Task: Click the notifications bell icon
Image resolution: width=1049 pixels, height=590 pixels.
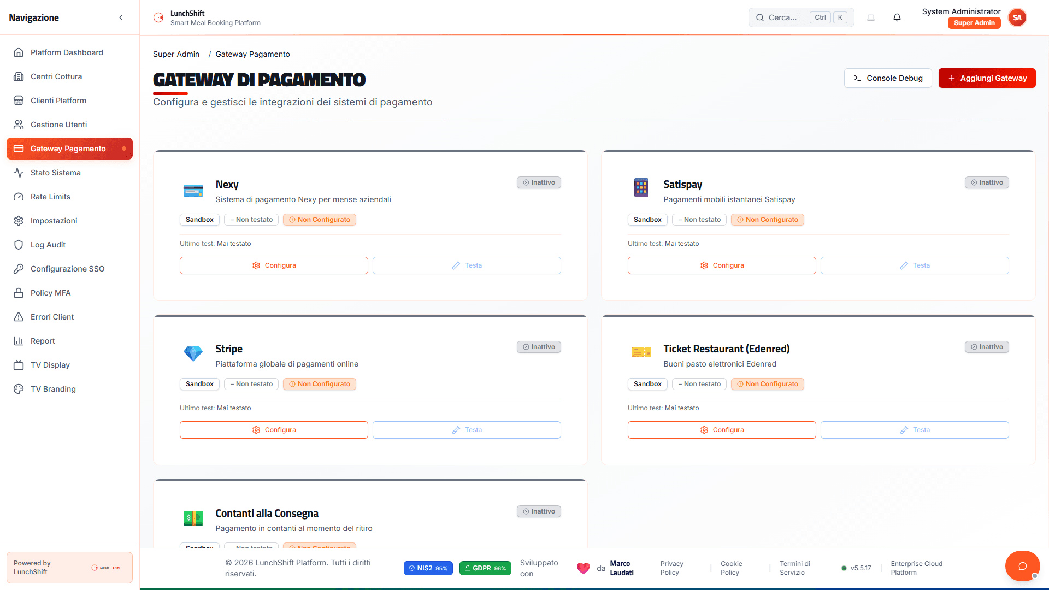Action: point(897,17)
